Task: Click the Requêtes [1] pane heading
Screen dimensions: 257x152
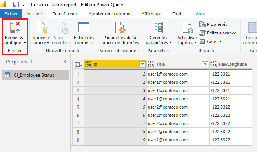Action: point(20,62)
